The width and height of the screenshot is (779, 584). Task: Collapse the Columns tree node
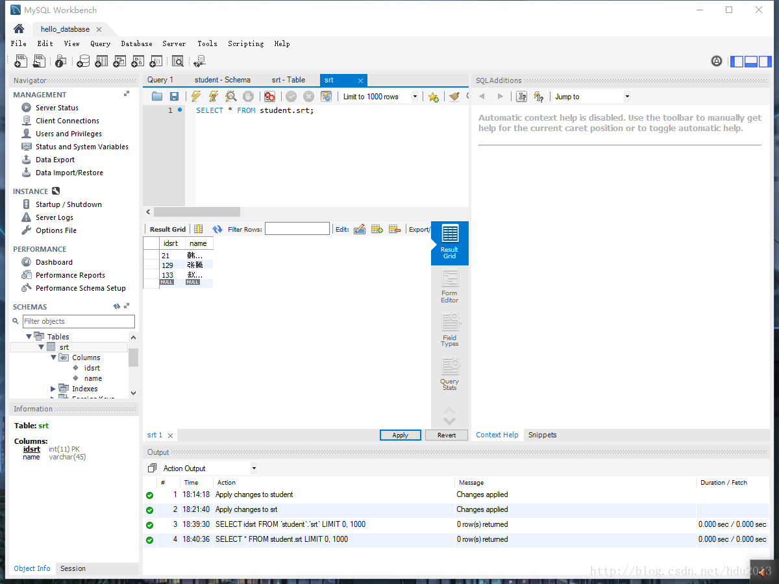(x=54, y=358)
